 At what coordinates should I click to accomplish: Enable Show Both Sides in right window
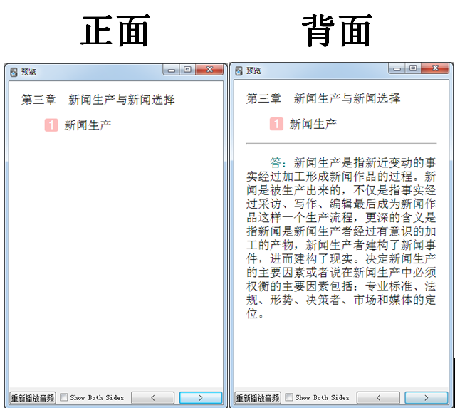tap(288, 397)
